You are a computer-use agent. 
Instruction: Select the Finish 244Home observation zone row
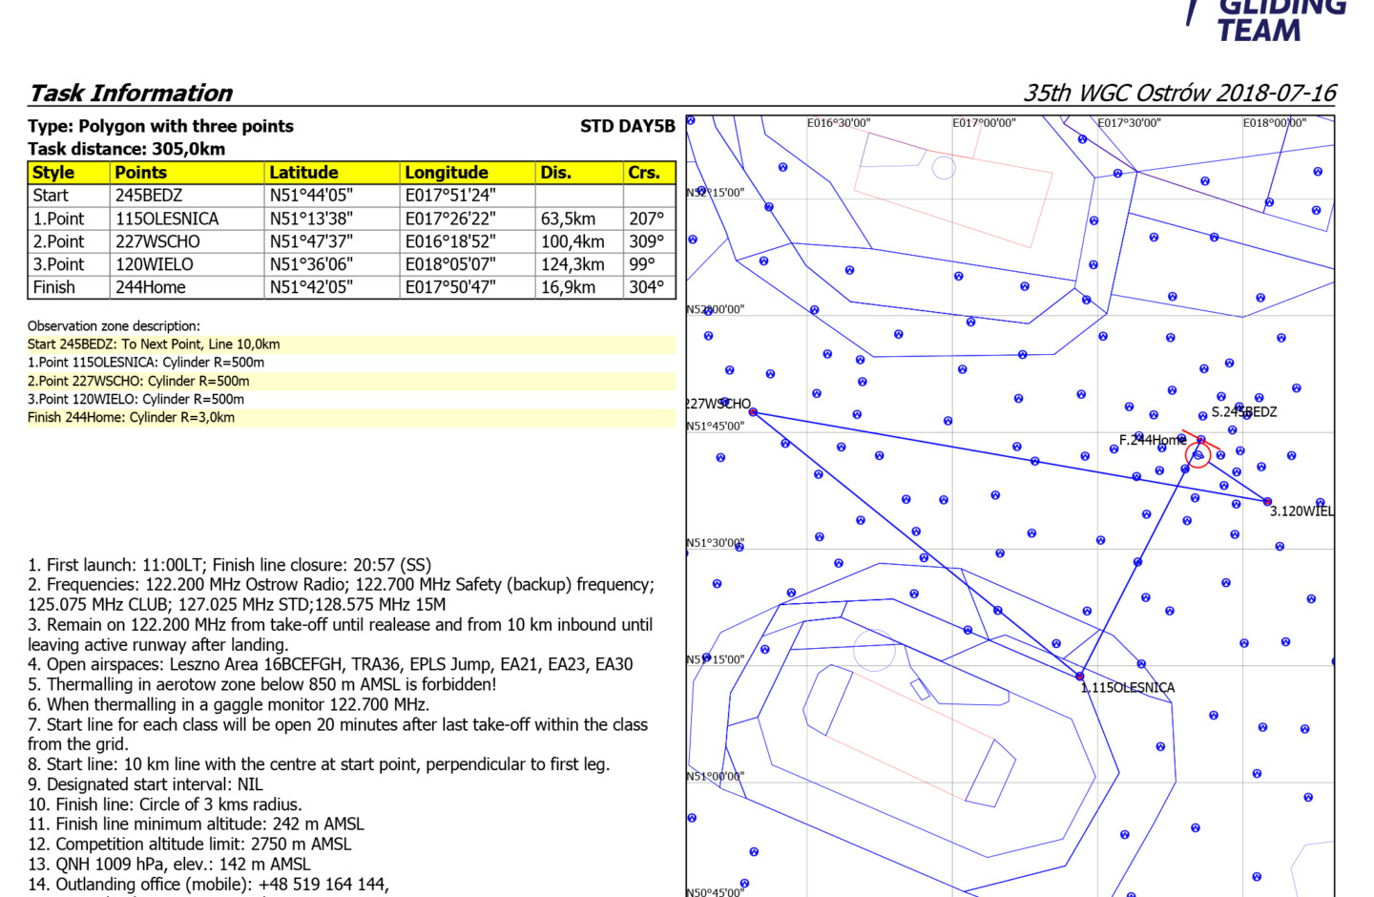pos(131,417)
